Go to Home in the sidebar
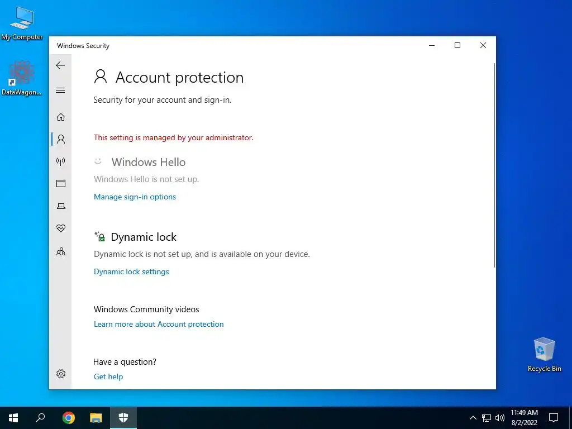 60,117
